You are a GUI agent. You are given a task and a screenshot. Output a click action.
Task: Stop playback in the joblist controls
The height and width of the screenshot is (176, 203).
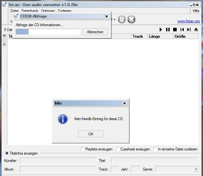pos(175,29)
